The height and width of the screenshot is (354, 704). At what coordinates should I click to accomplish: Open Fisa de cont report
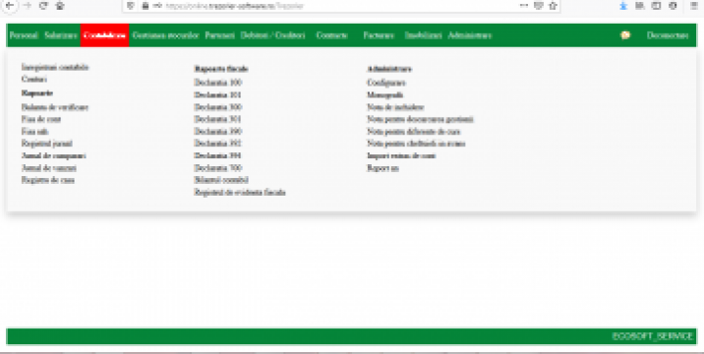click(x=41, y=120)
